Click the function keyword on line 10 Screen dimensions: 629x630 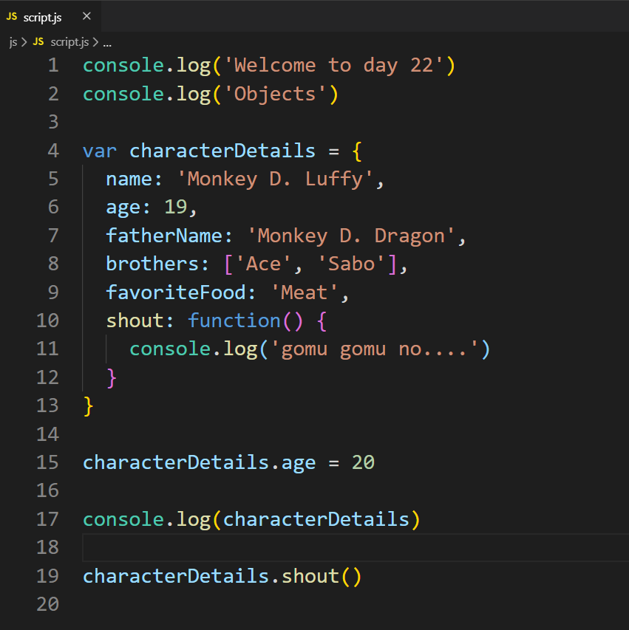pyautogui.click(x=234, y=321)
